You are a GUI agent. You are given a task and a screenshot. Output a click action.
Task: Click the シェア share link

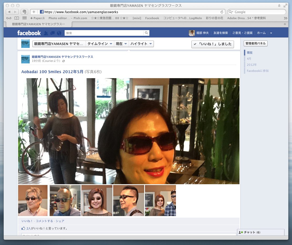[60, 221]
